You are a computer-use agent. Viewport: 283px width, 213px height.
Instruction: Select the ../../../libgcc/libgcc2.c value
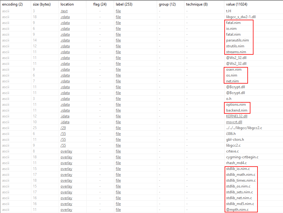[244, 128]
